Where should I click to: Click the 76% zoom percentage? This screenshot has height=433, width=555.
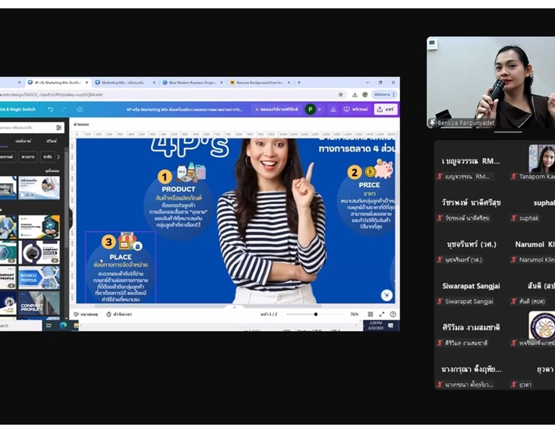click(x=354, y=314)
